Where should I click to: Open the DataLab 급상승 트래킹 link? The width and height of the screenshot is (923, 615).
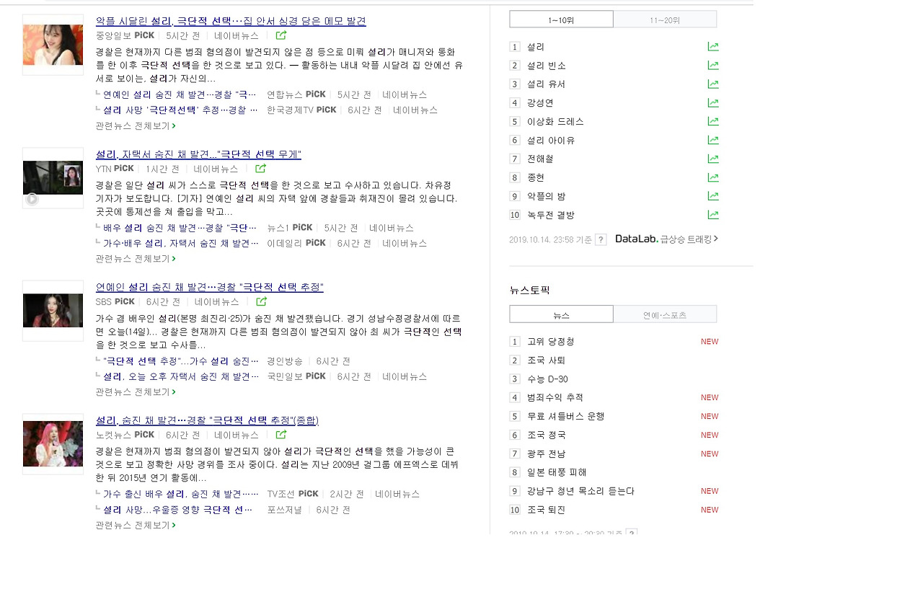[667, 239]
